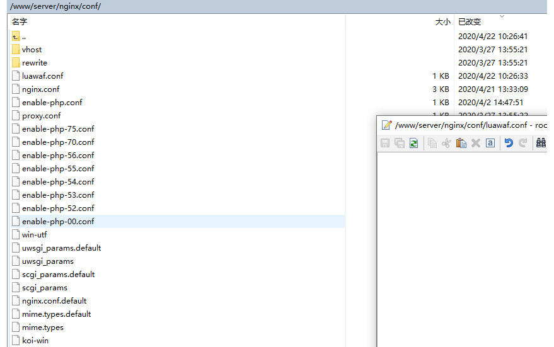Screen dimensions: 554x347
Task: Select the win-utf file name
Action: click(34, 234)
